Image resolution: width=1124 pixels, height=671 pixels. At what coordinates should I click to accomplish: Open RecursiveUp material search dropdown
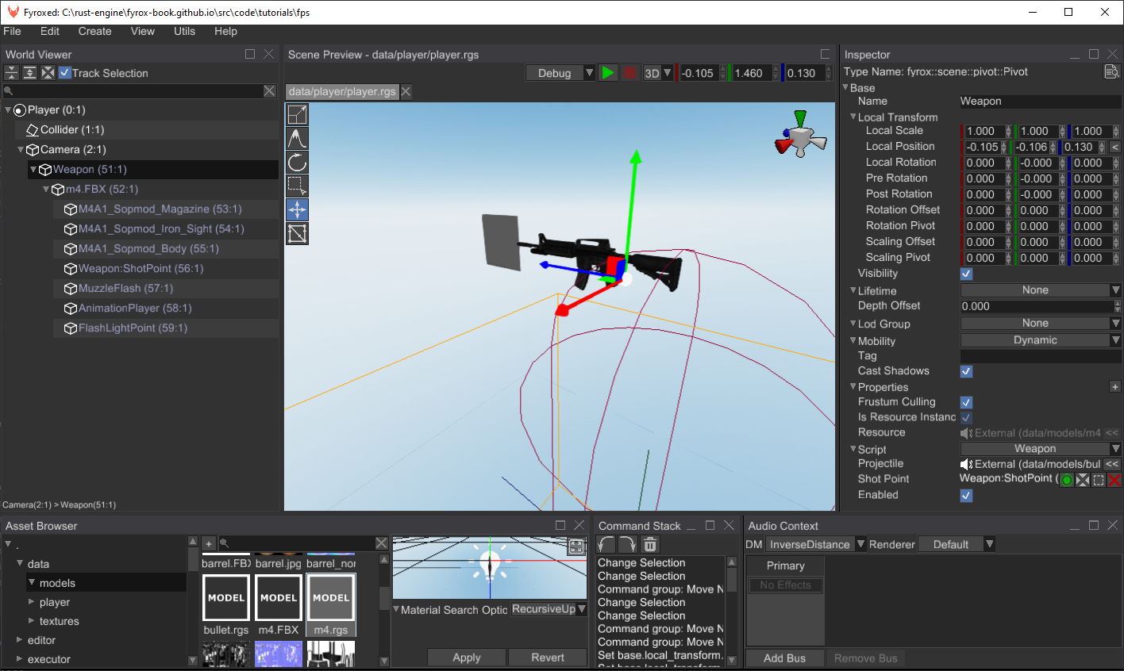point(549,609)
